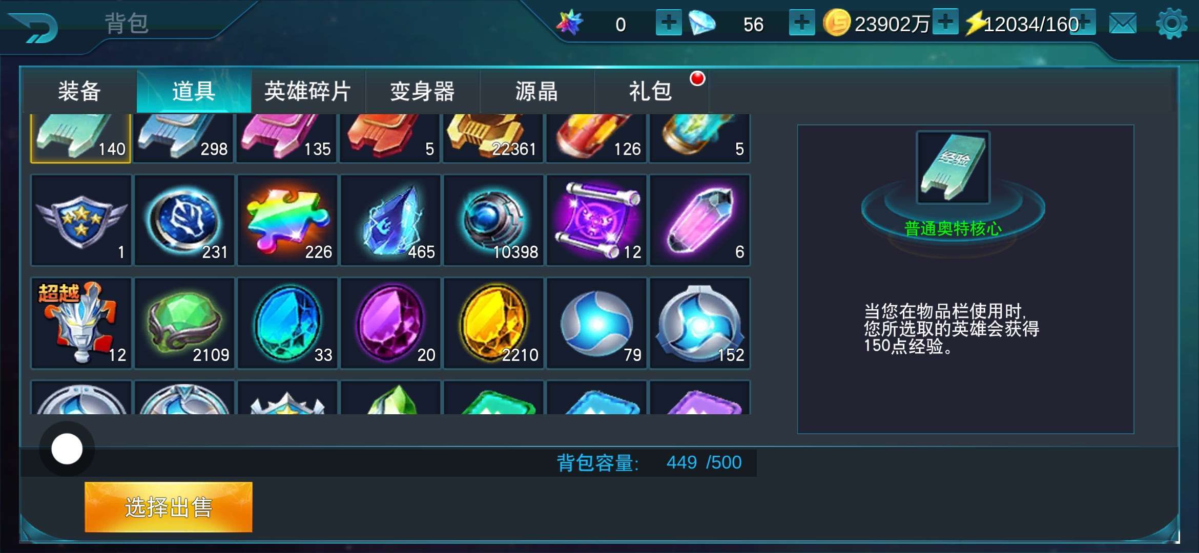Switch to the 英雄碎片 tab
The height and width of the screenshot is (553, 1199).
[308, 92]
